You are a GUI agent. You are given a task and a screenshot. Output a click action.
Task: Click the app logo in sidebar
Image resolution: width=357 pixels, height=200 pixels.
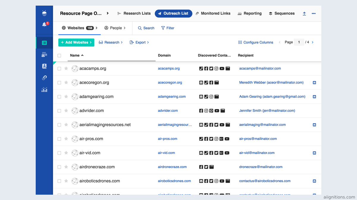coord(44,13)
